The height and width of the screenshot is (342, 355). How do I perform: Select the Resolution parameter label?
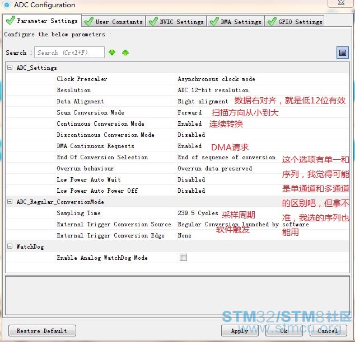click(x=74, y=90)
